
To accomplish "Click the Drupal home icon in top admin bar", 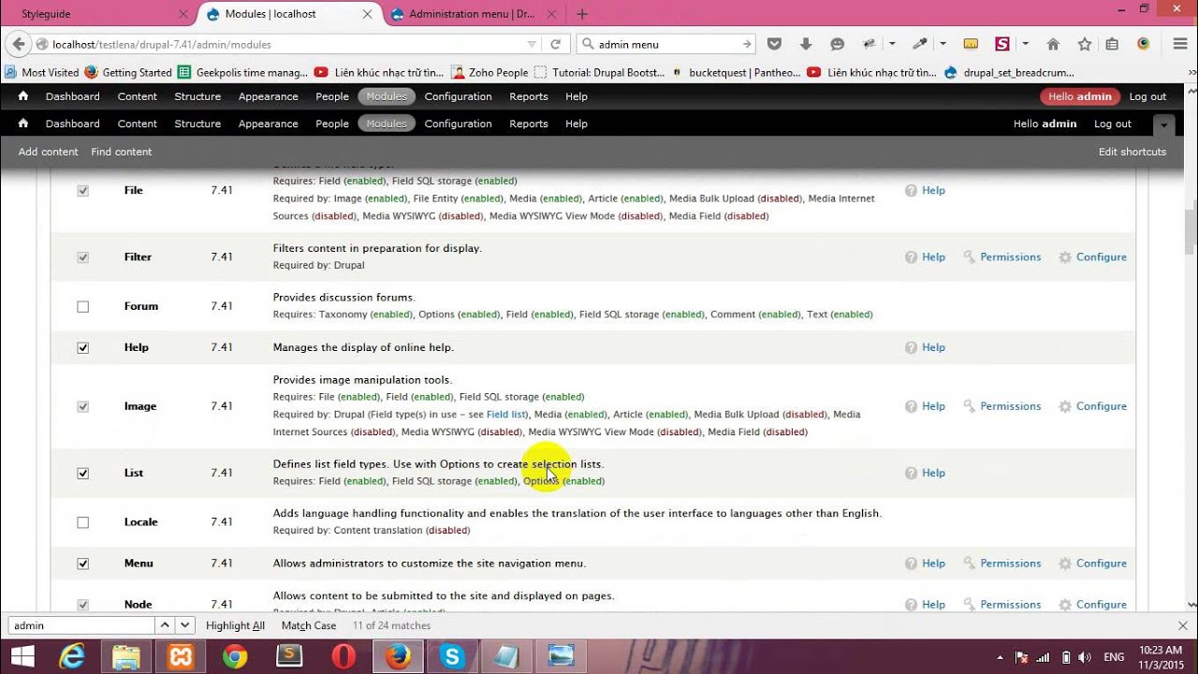I will pos(23,96).
